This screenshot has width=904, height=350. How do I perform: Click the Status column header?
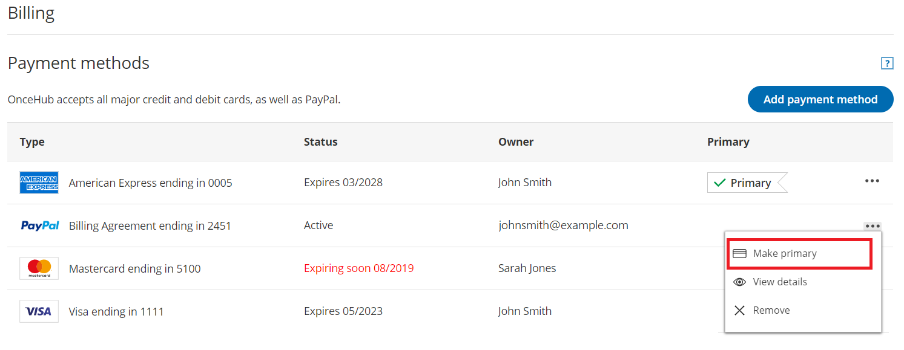click(320, 142)
